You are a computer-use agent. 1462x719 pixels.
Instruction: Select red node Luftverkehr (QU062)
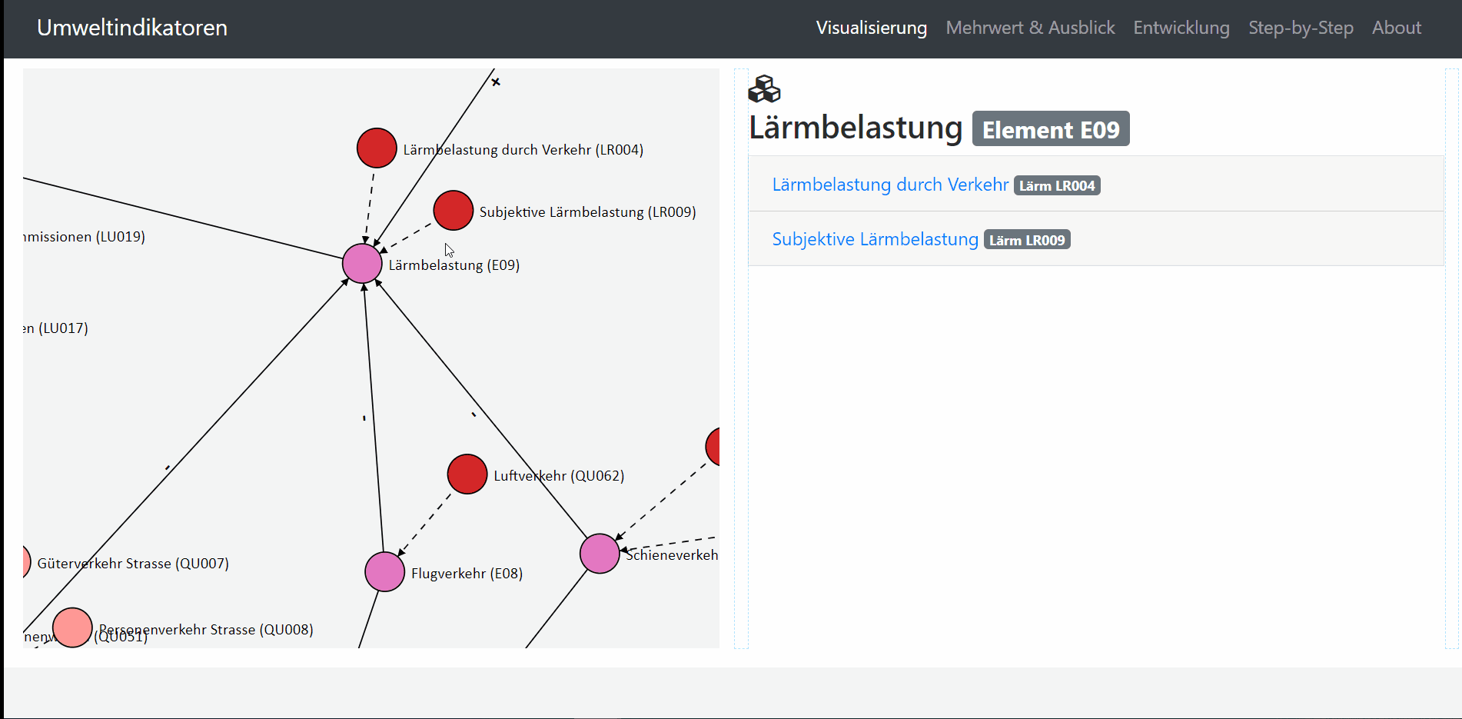click(467, 474)
